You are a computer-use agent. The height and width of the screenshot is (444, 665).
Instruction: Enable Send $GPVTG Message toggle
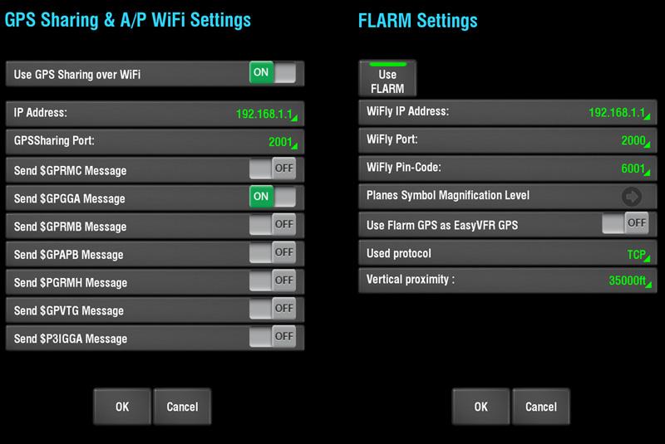[273, 309]
